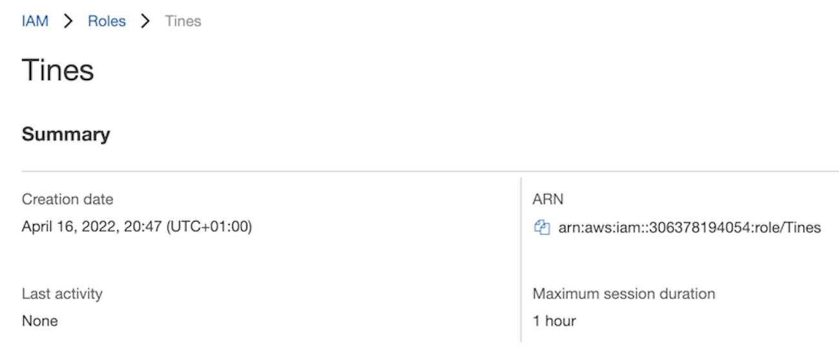Select the 1 hour session duration value
Viewport: 839px width, 363px height.
click(x=554, y=321)
